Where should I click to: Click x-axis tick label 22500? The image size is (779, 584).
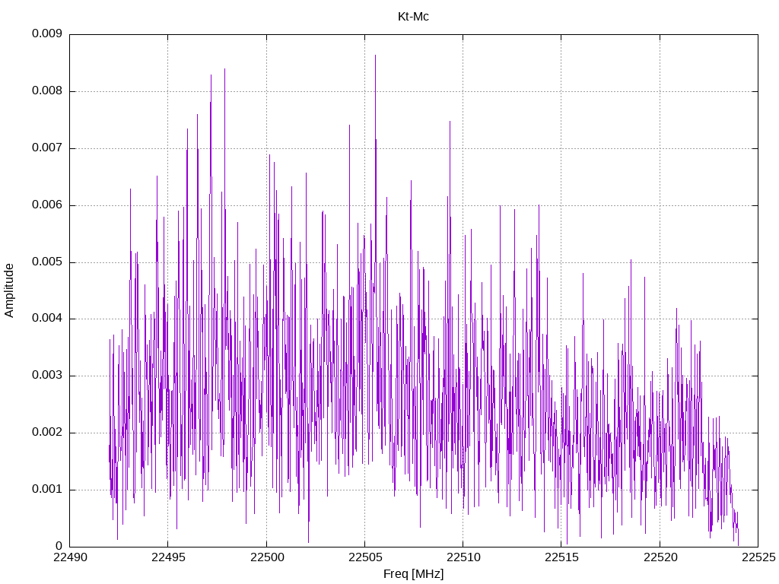(x=267, y=557)
